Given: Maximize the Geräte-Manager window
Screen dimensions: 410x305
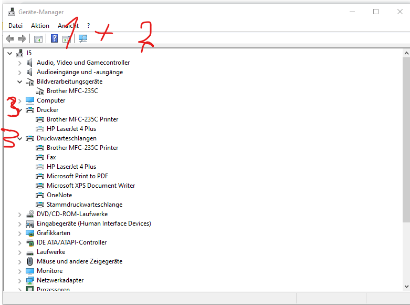Looking at the screenshot, I should [x=376, y=12].
